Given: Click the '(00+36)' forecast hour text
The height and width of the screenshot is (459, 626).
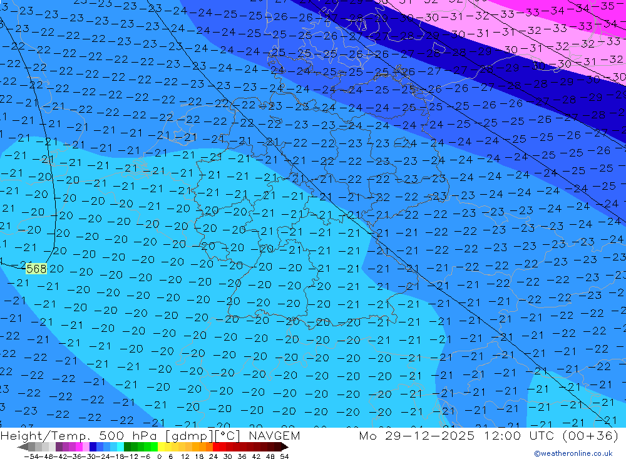Looking at the screenshot, I should click(590, 435).
